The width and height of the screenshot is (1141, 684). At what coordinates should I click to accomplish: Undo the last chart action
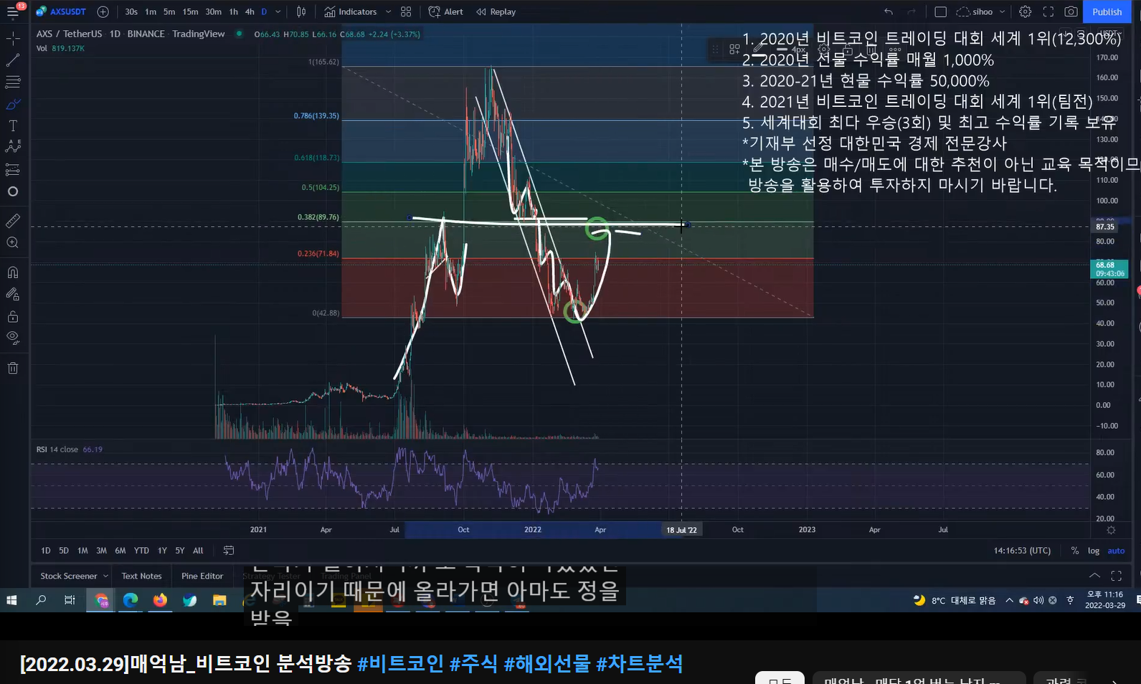tap(889, 11)
